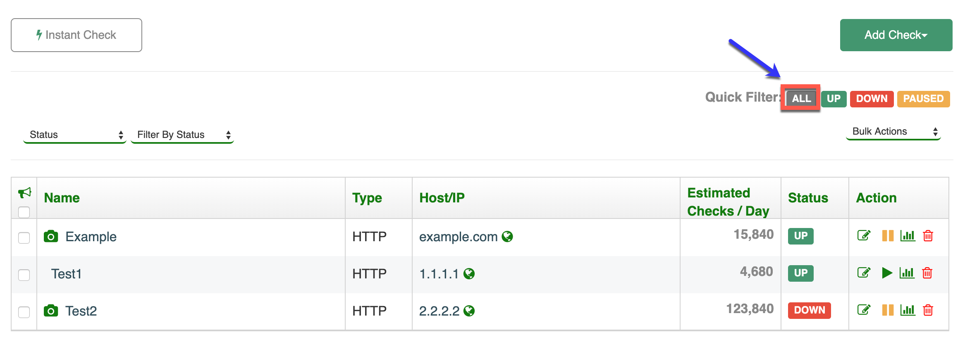Open the Add Check menu button
The width and height of the screenshot is (965, 342).
click(896, 35)
